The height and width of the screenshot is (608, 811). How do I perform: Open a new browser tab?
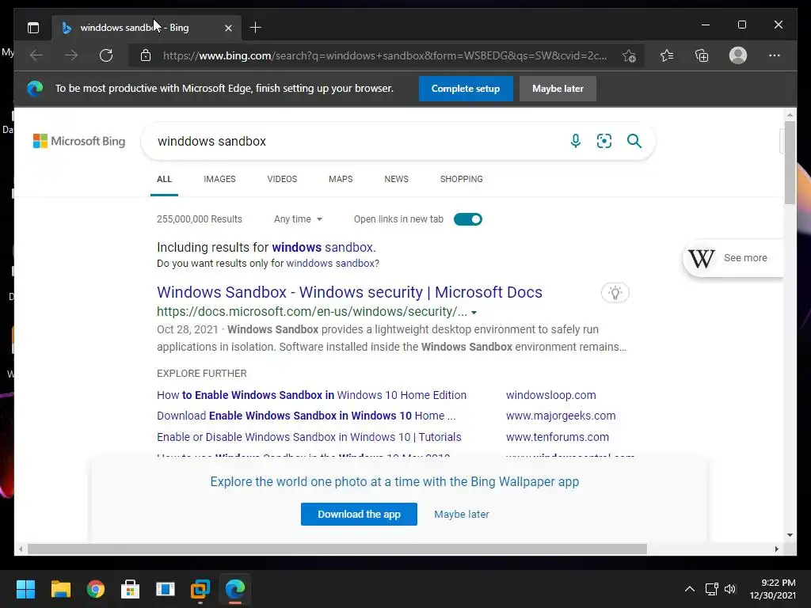pos(255,28)
